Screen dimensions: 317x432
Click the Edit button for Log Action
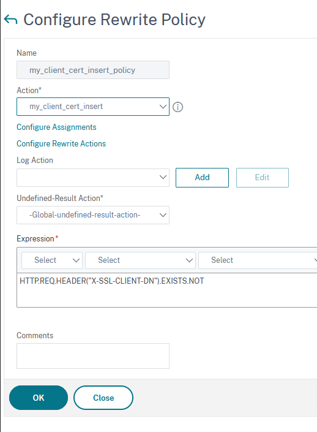tap(263, 178)
